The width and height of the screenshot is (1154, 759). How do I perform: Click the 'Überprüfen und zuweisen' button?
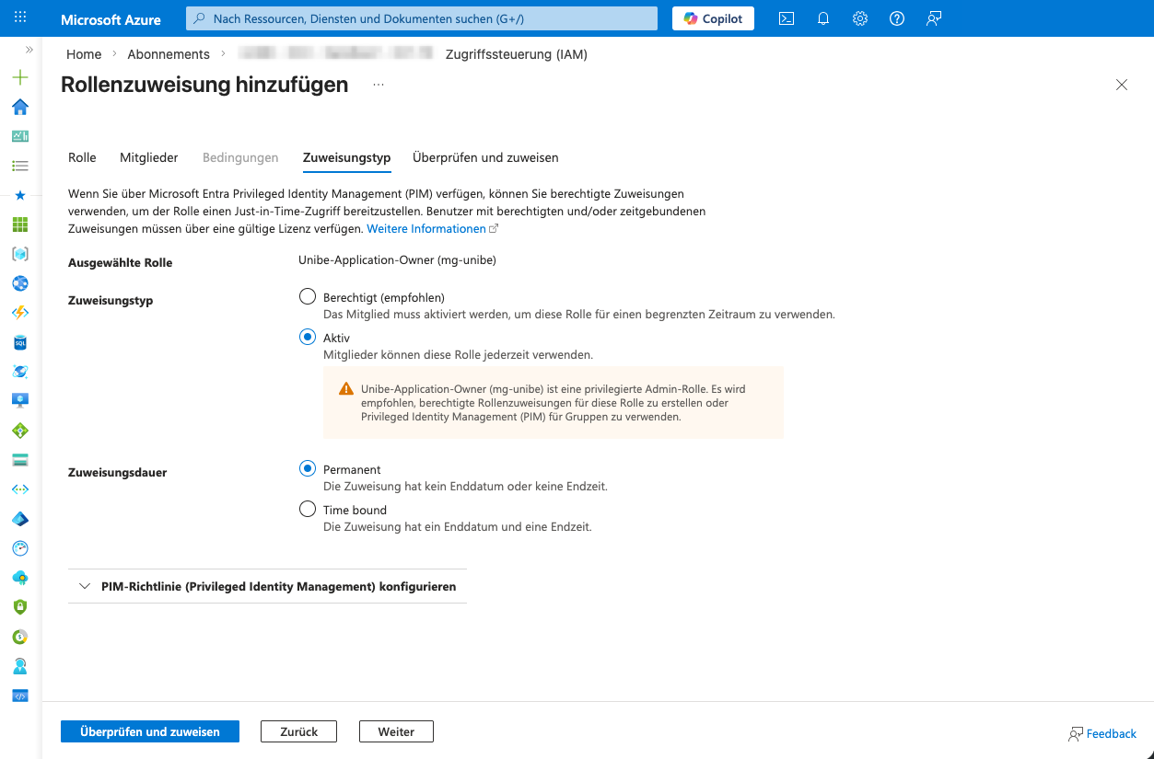[x=149, y=730]
